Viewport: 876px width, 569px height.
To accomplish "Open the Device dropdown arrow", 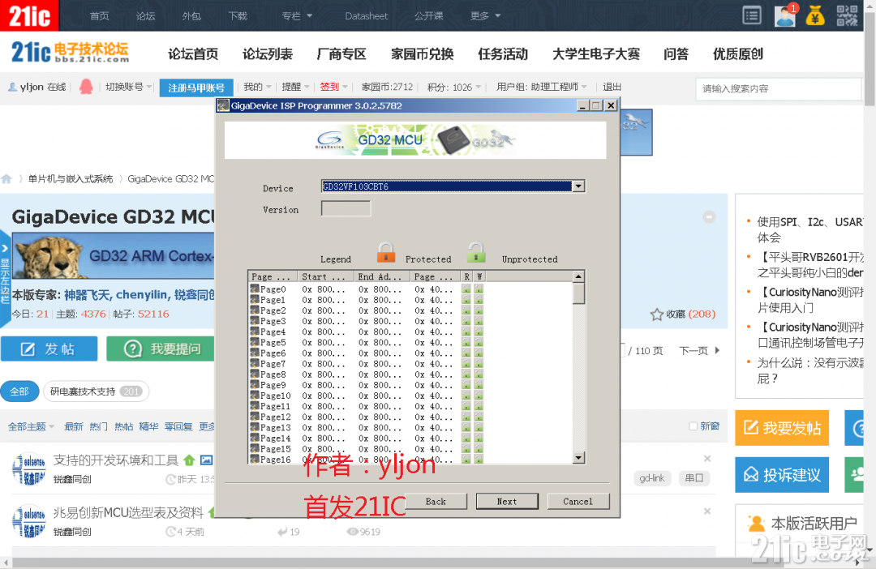I will point(578,186).
